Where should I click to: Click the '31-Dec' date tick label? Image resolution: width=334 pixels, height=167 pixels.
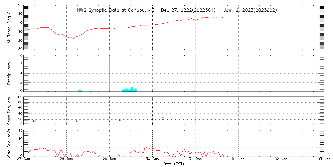[x=195, y=159]
